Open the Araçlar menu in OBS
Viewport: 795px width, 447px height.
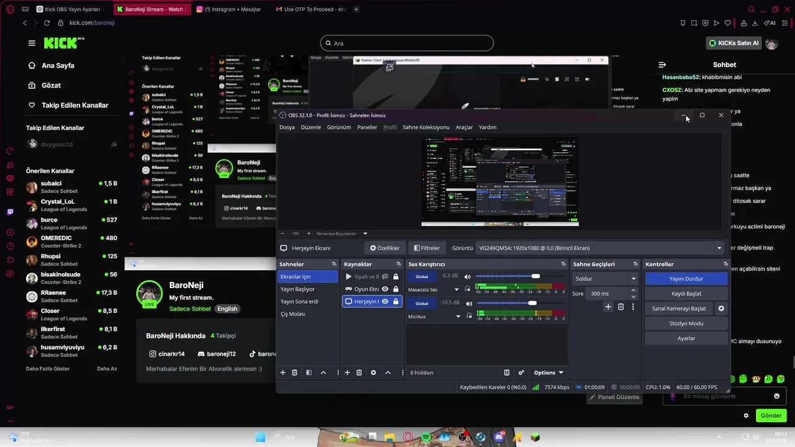click(x=464, y=127)
